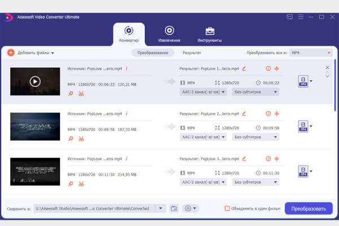Viewport: 339px width, 226px height.
Task: Click the open output folder icon
Action: [174, 208]
